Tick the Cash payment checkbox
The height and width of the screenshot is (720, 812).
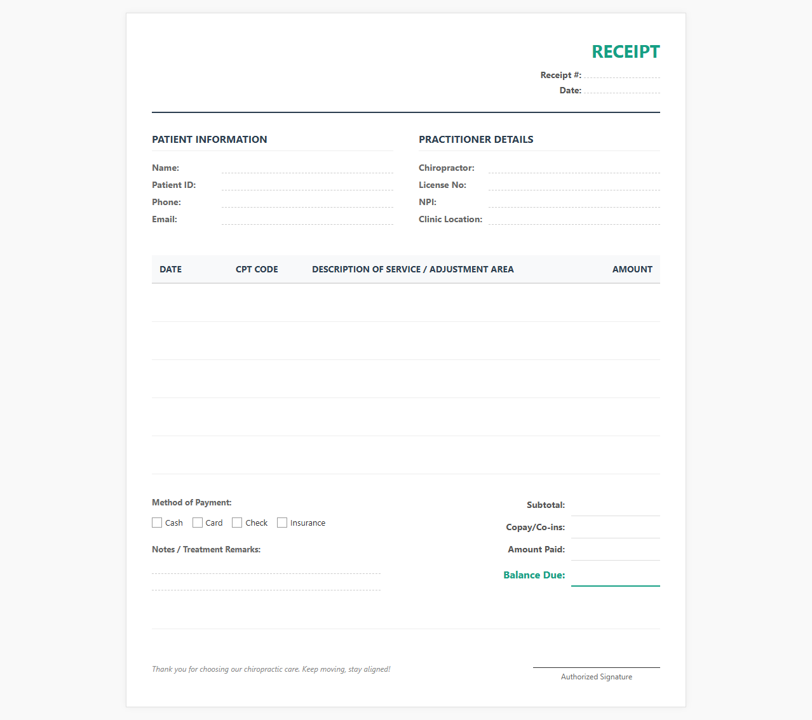(x=157, y=523)
